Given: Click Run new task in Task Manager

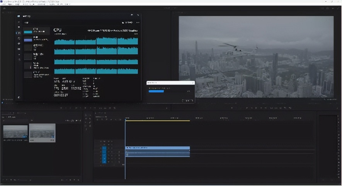Looking at the screenshot, I should pyautogui.click(x=128, y=22).
